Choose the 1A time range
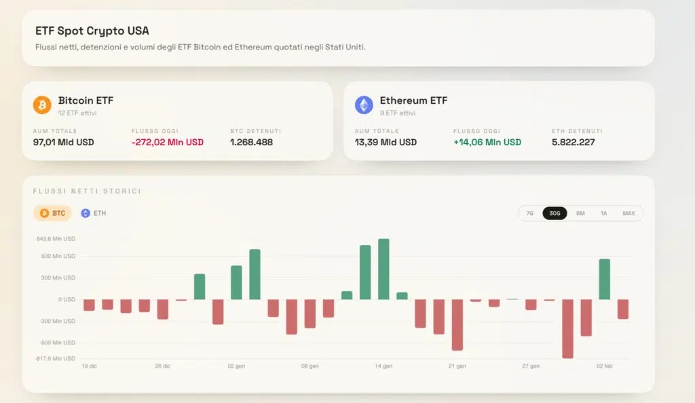Image resolution: width=695 pixels, height=403 pixels. click(603, 213)
